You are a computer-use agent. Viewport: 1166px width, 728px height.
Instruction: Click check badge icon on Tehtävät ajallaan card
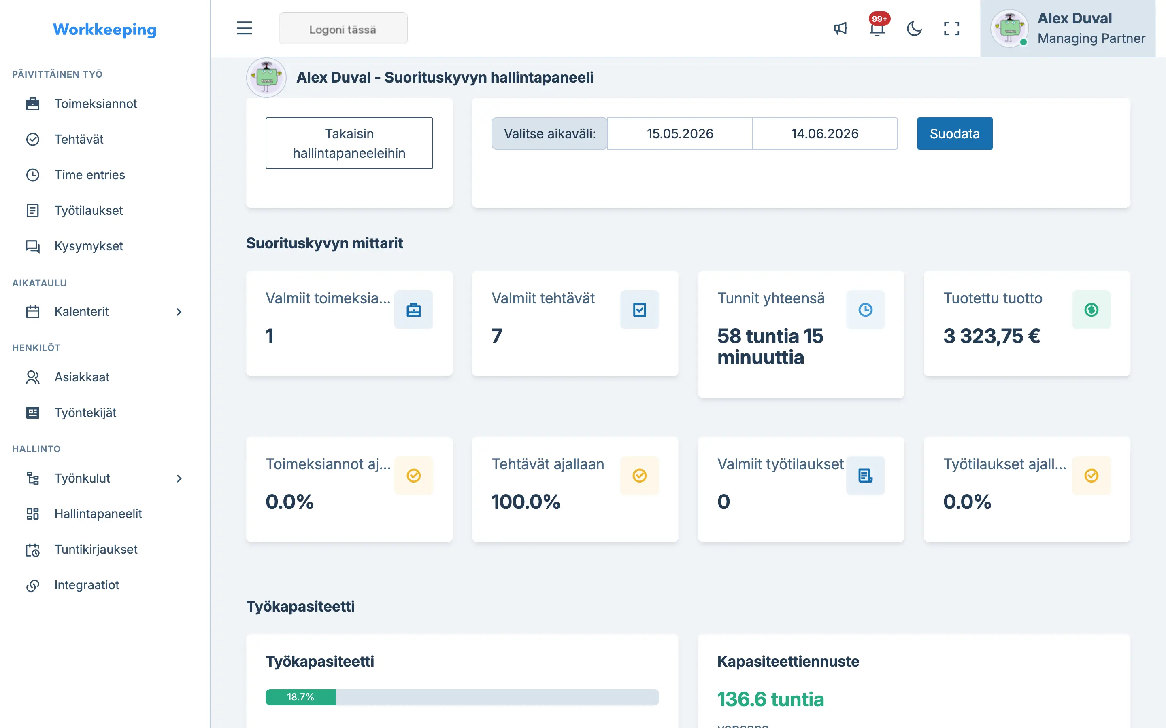pos(639,475)
